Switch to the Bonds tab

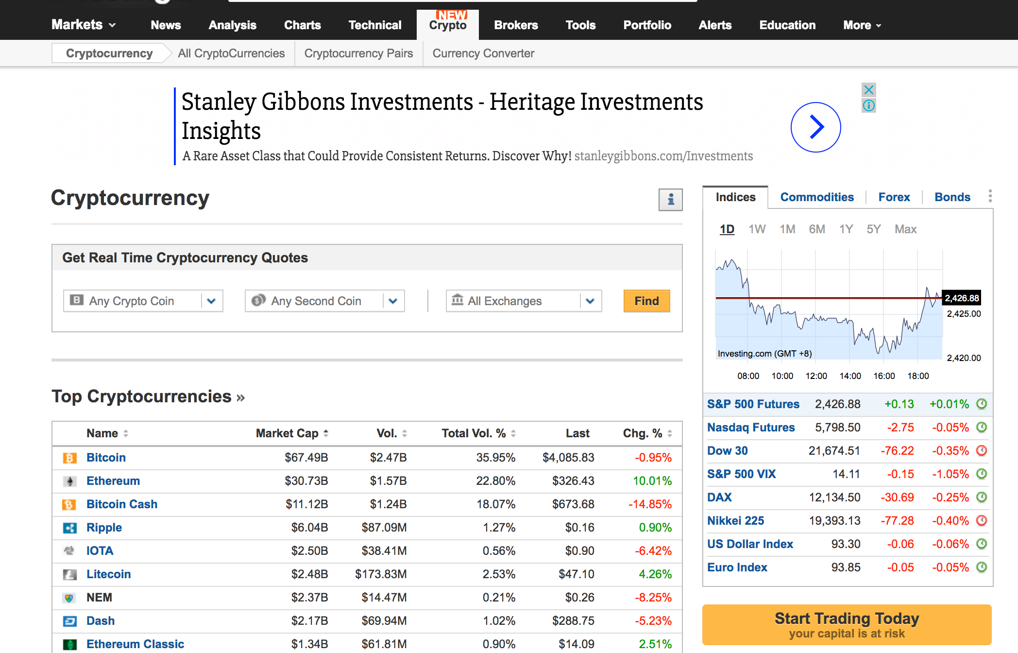pos(952,197)
